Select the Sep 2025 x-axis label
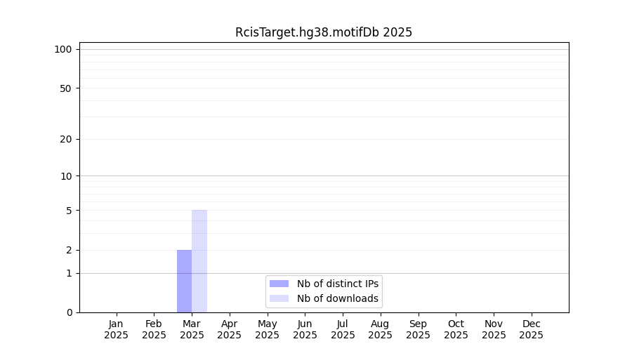The image size is (632, 351). [x=418, y=329]
